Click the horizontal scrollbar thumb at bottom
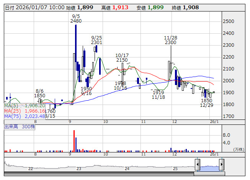Image resolution: width=250 pixels, height=180 pixels. pos(209,174)
